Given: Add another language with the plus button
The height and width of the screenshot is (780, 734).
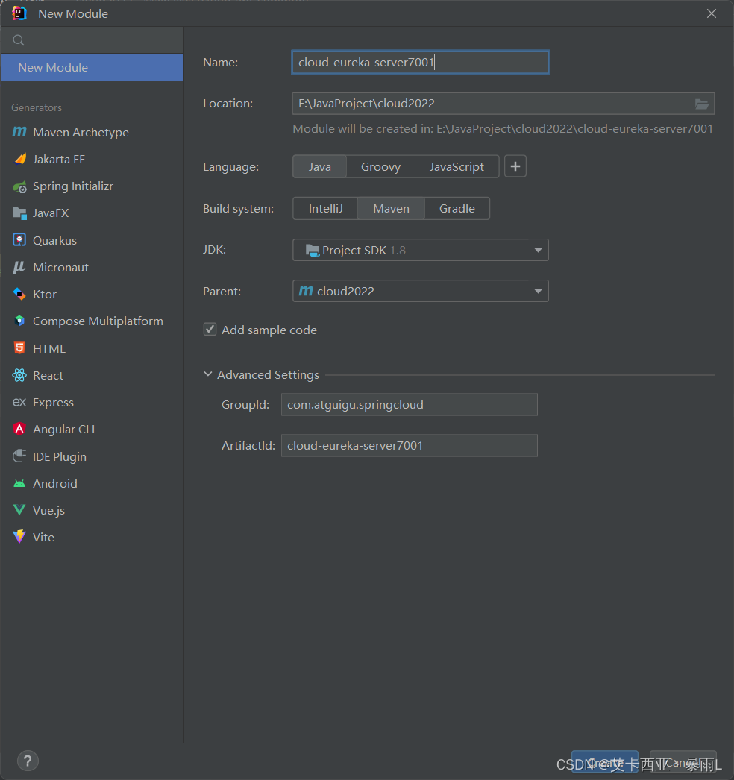Looking at the screenshot, I should click(x=515, y=166).
